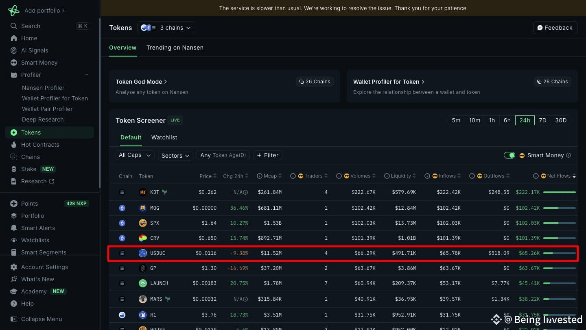Select the 1h timeframe
The image size is (586, 330).
click(492, 120)
